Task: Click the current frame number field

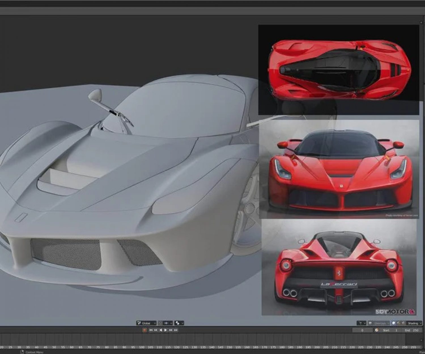Action: click(362, 330)
